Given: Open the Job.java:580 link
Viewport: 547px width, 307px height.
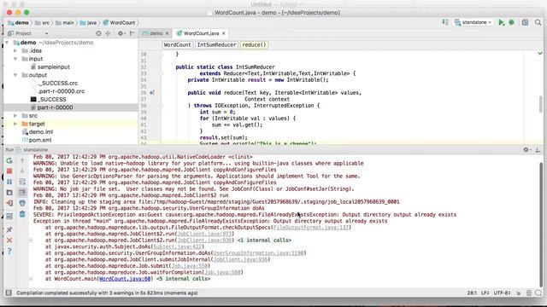Looking at the screenshot, I should point(222,272).
